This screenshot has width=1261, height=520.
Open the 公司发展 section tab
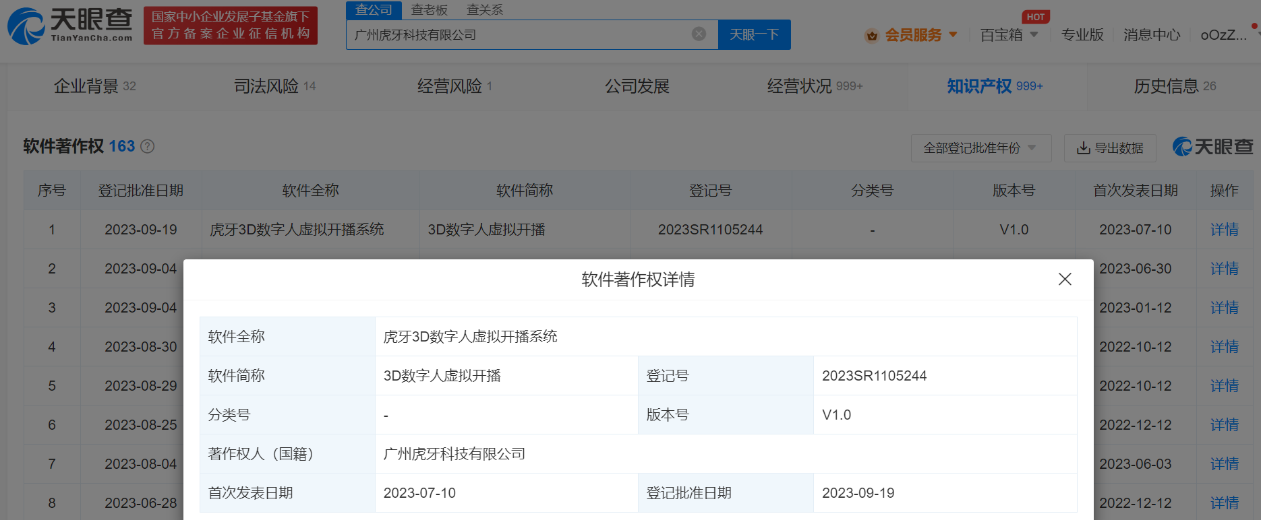(x=637, y=86)
